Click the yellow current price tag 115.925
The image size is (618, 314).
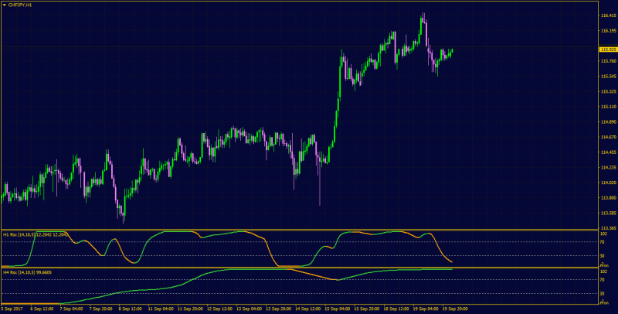pos(608,49)
